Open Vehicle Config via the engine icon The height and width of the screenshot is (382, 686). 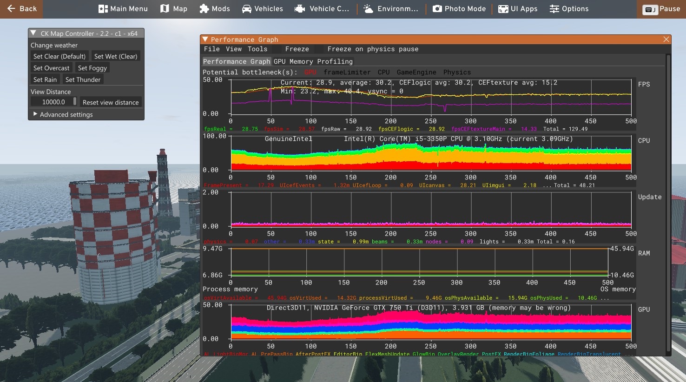300,9
